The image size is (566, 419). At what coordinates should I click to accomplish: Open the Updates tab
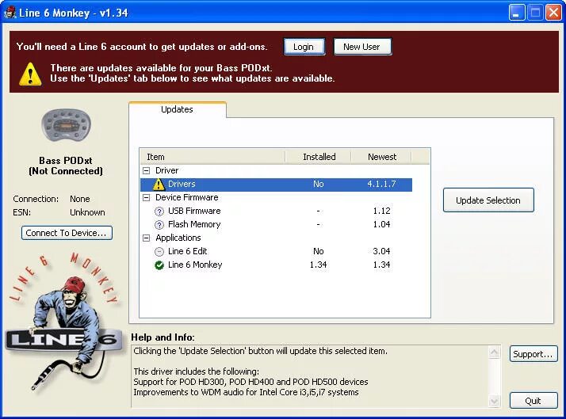(178, 109)
